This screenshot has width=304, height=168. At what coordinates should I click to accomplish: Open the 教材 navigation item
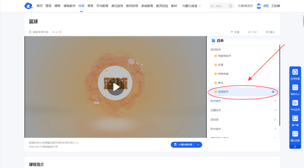(x=174, y=6)
